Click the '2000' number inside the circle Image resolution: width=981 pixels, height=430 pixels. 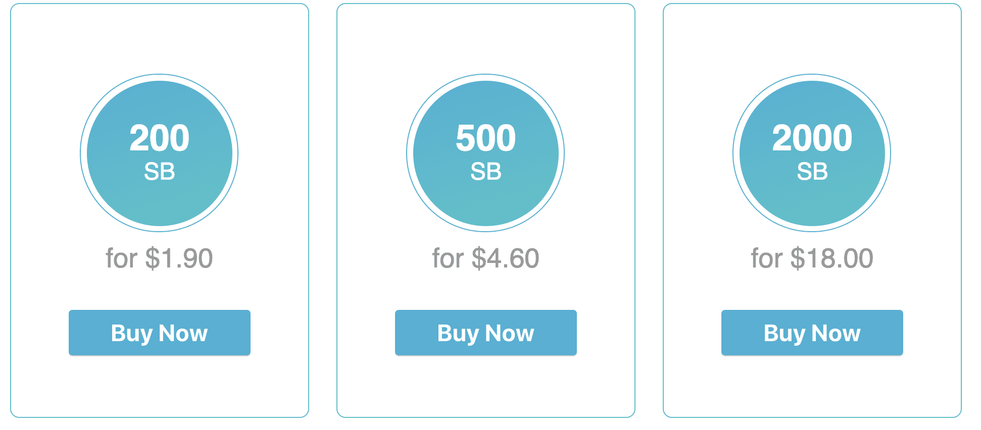tap(812, 138)
